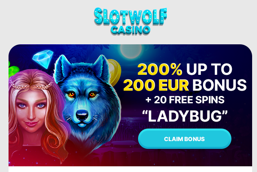Click the "+ 20 FREE SPINS" line

click(185, 100)
